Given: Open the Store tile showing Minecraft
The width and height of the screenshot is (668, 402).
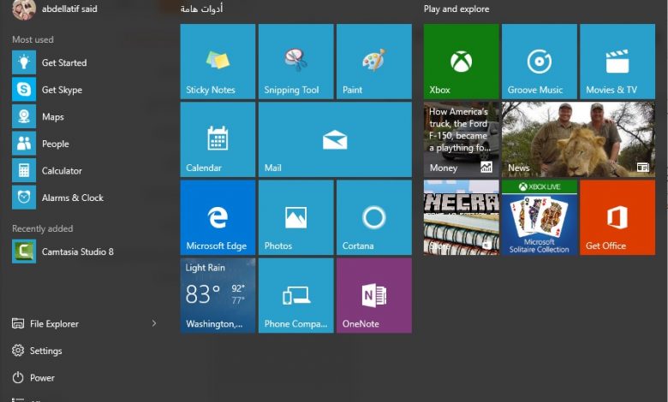Looking at the screenshot, I should (461, 217).
